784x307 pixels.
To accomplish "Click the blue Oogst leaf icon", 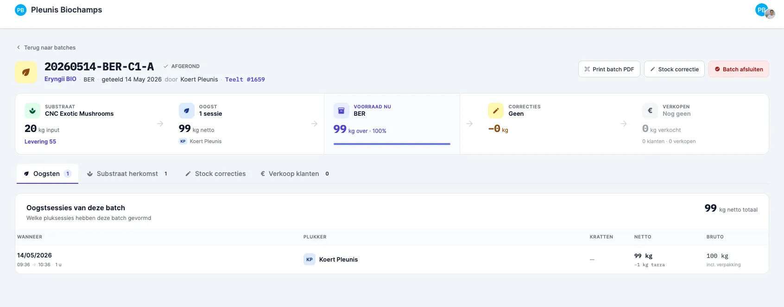I will tap(187, 111).
